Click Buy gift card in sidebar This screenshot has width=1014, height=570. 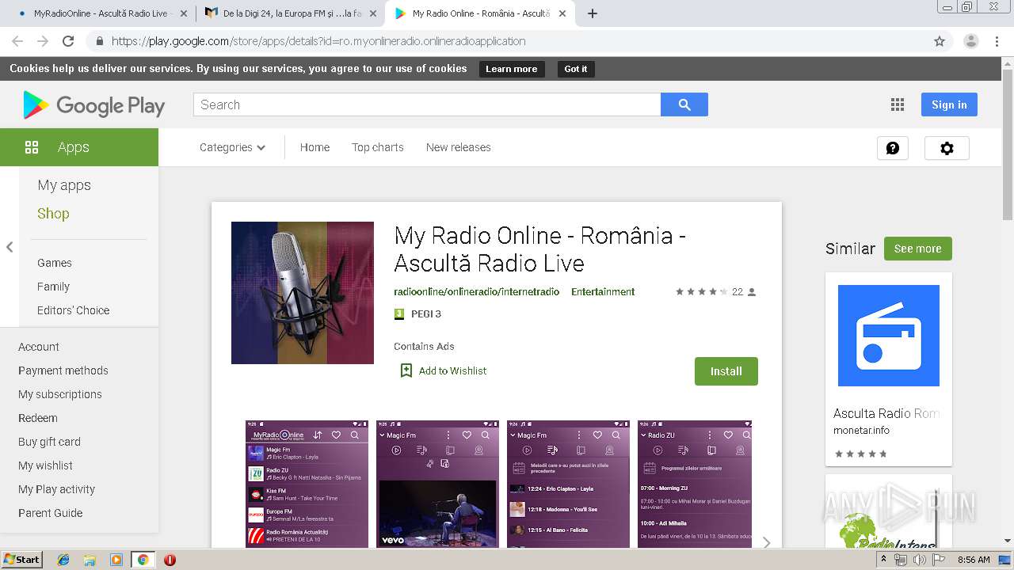click(x=50, y=442)
